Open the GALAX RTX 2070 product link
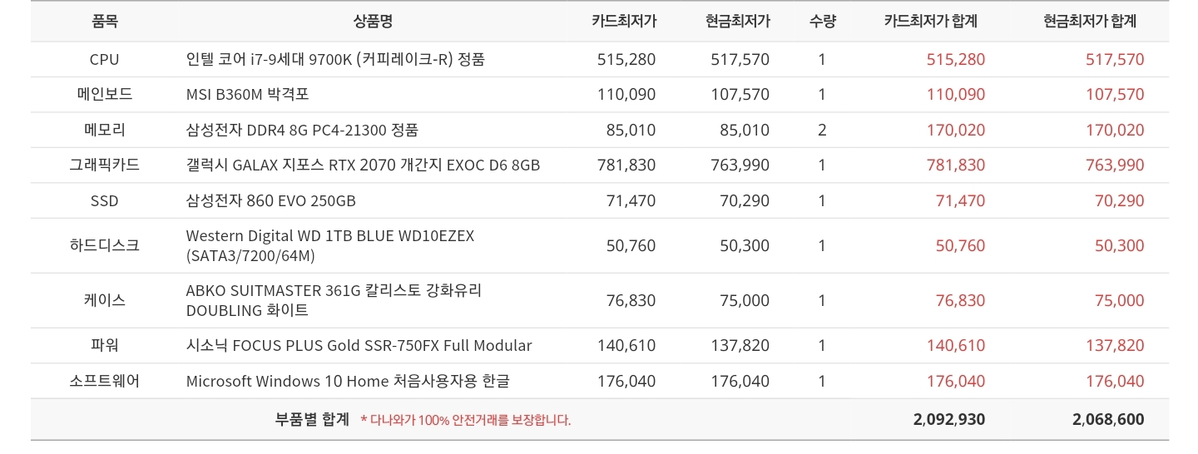 (x=363, y=165)
